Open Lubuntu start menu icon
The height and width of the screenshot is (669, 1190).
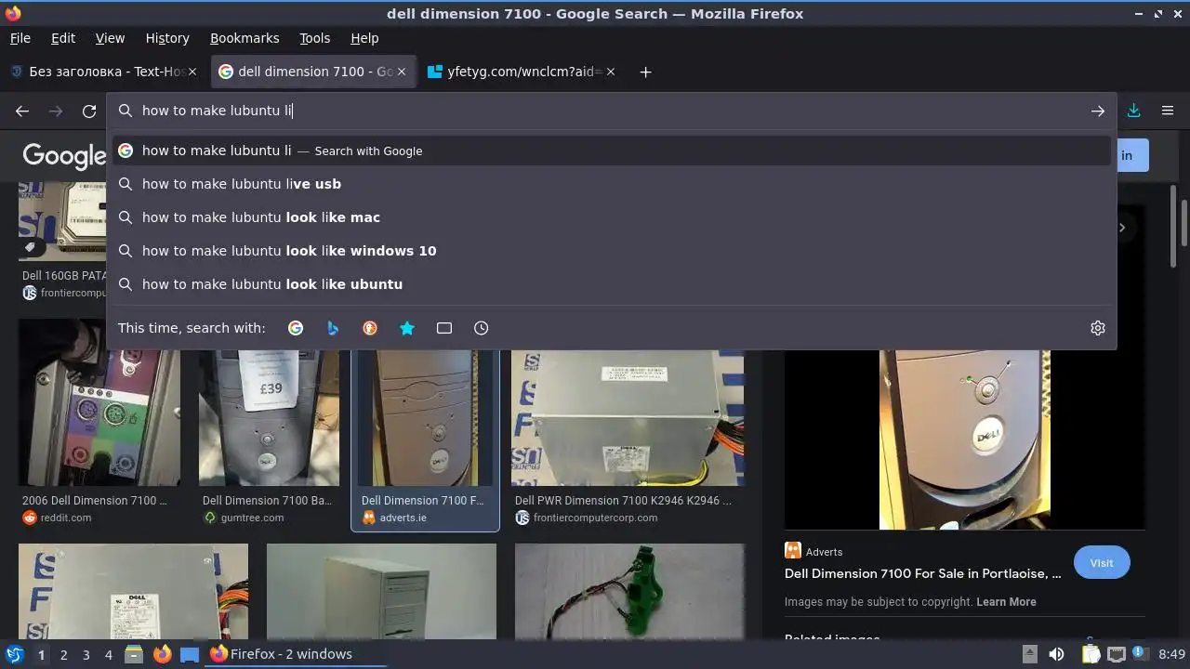click(15, 654)
